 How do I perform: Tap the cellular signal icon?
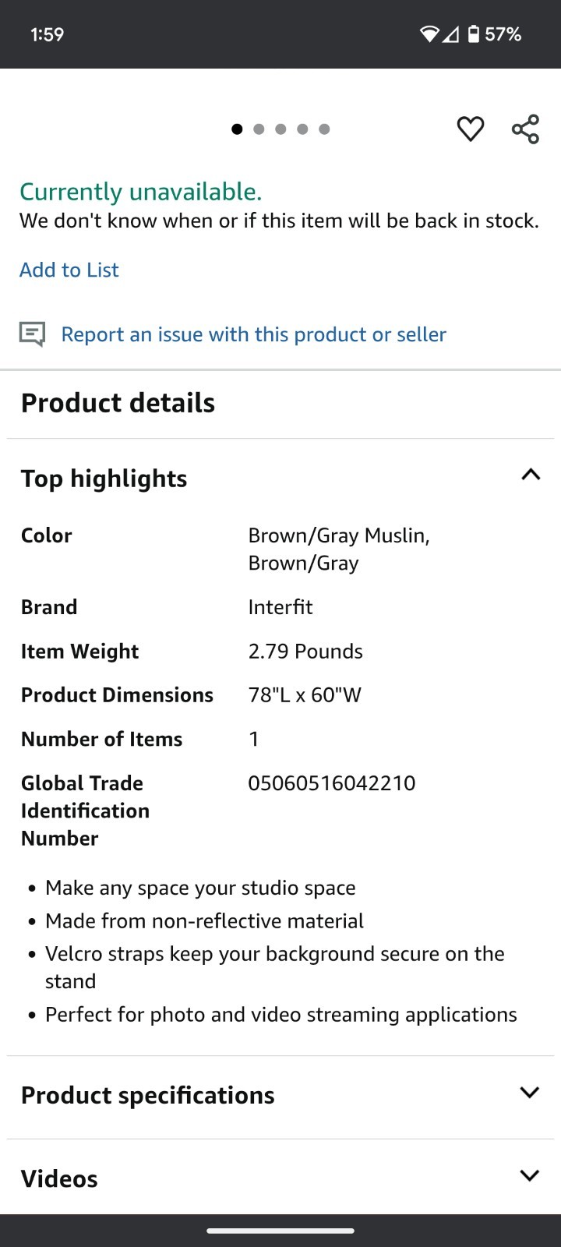pyautogui.click(x=450, y=34)
